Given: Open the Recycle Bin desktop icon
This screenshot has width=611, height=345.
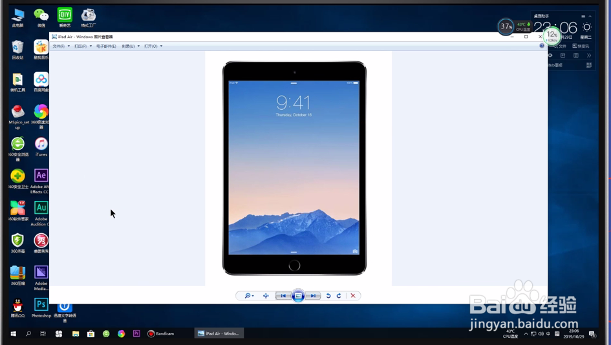Looking at the screenshot, I should [17, 50].
